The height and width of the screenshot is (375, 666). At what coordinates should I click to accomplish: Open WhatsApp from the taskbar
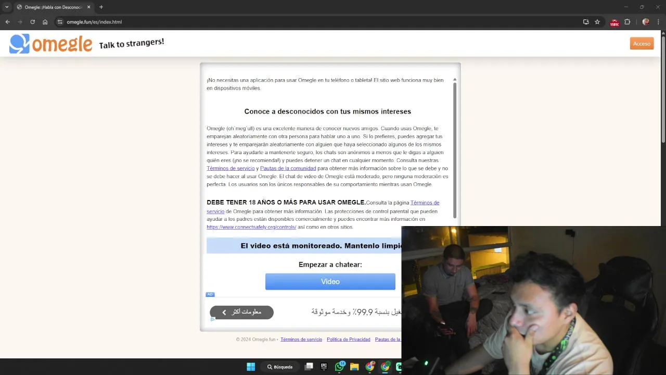(340, 367)
